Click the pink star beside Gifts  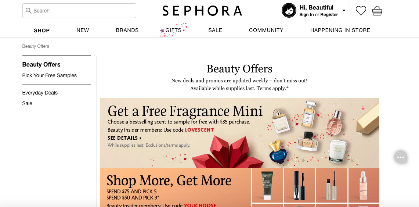pyautogui.click(x=162, y=31)
